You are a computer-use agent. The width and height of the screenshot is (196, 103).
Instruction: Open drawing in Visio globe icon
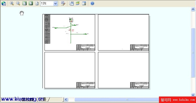coord(4,3)
